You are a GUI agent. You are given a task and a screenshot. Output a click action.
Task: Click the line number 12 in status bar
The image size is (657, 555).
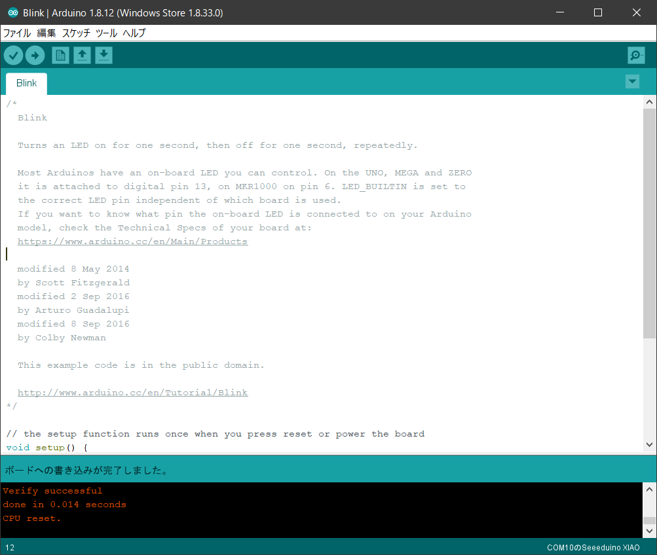tap(10, 547)
